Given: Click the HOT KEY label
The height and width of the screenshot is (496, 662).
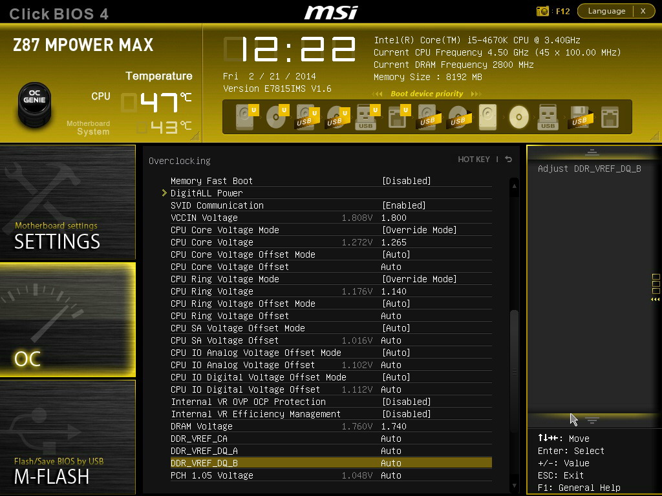Looking at the screenshot, I should (x=474, y=159).
